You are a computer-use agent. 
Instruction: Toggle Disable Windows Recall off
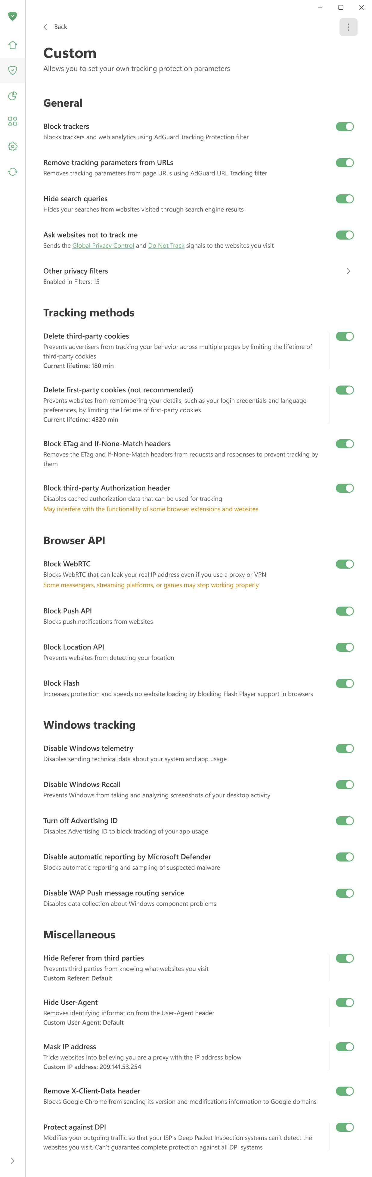[x=345, y=784]
